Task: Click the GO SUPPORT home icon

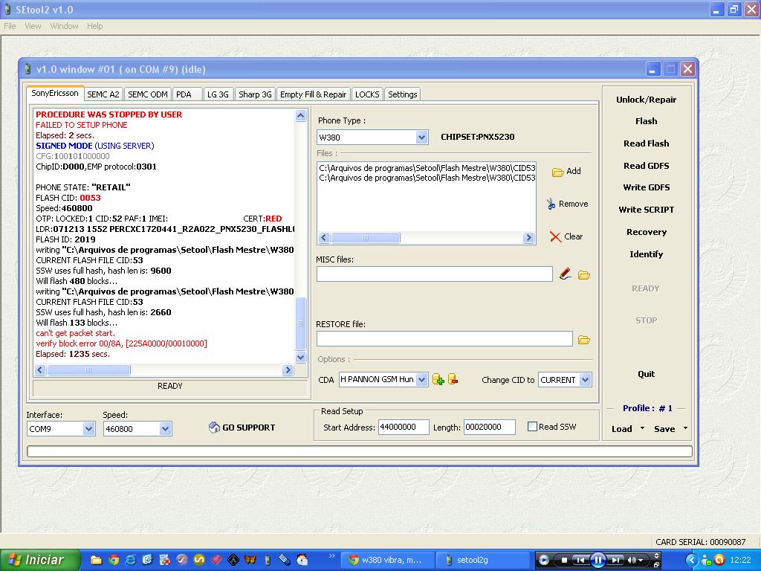Action: [x=214, y=428]
